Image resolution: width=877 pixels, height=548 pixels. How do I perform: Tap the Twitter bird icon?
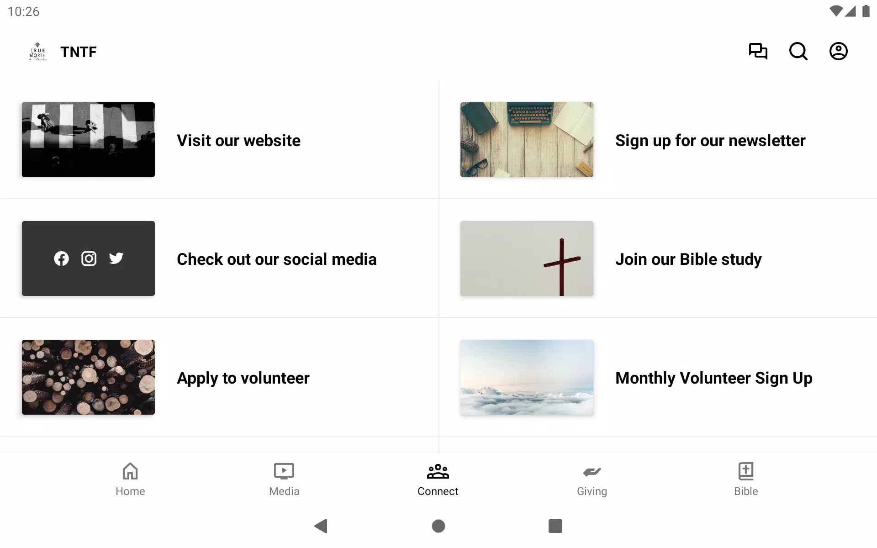(116, 258)
